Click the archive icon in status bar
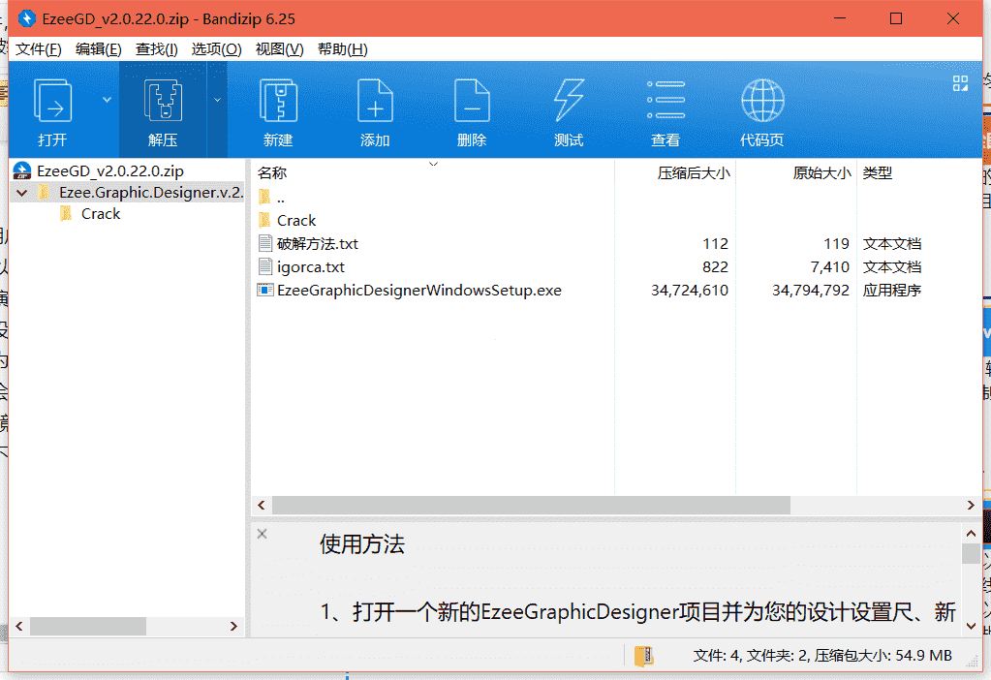The height and width of the screenshot is (680, 991). pyautogui.click(x=643, y=656)
